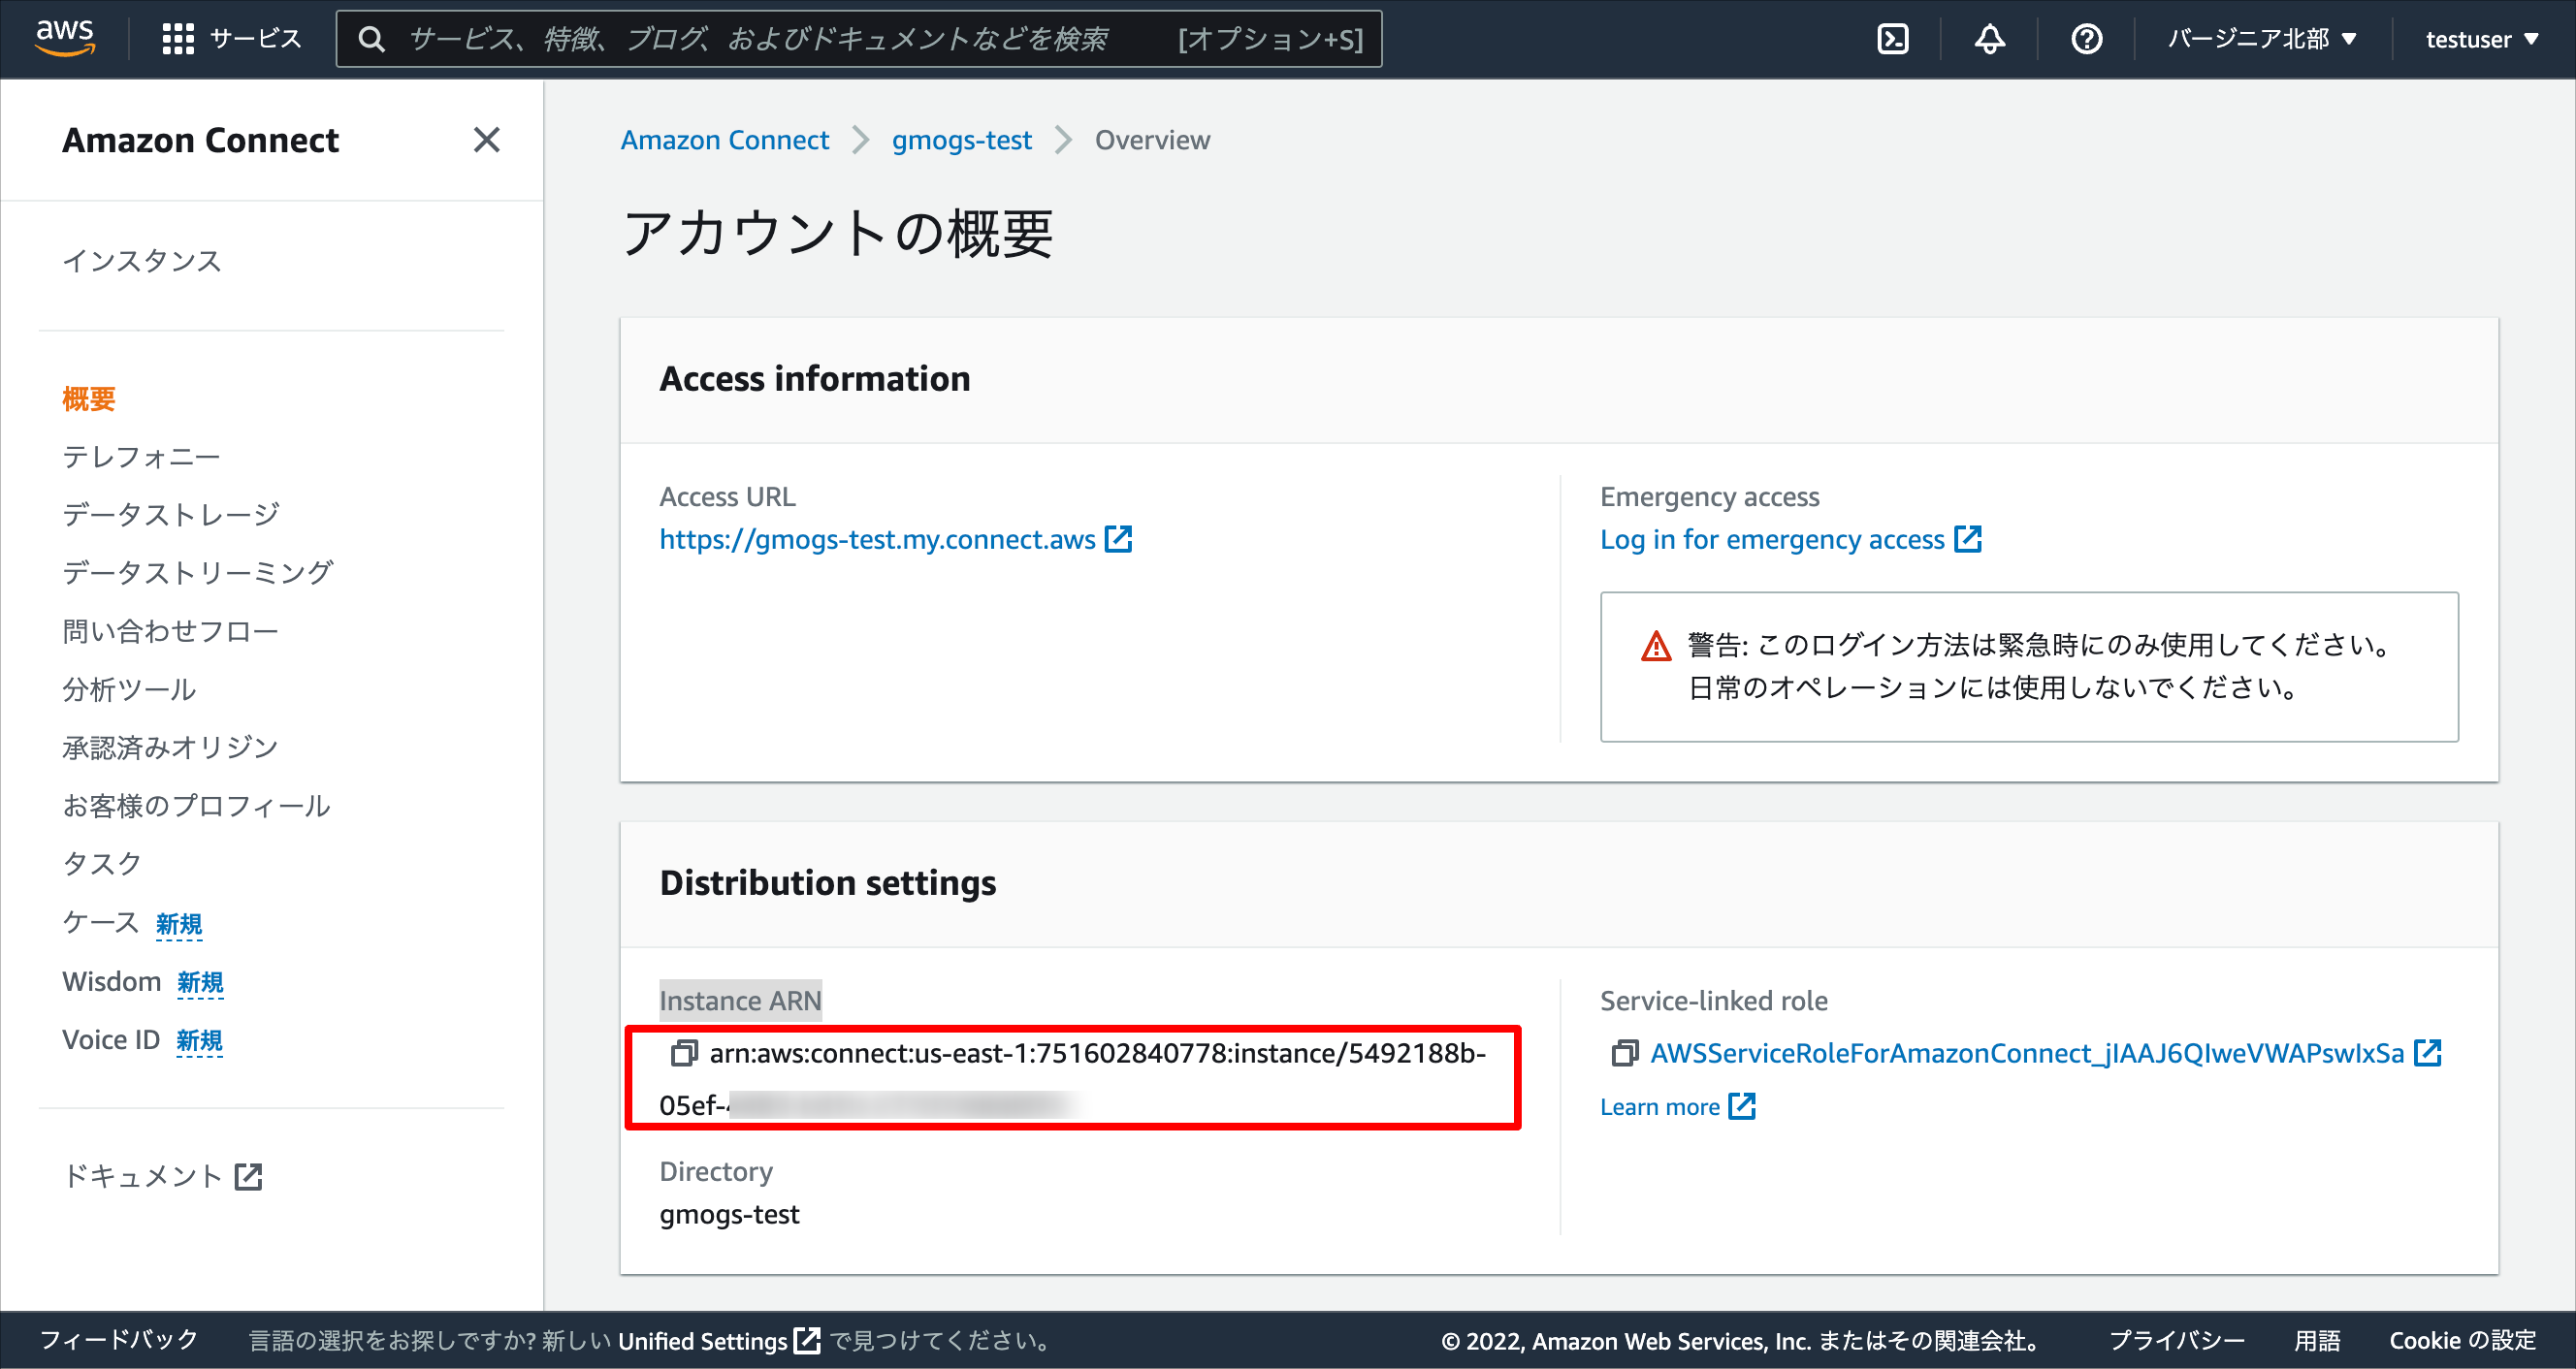Open the AWS home logo

tap(64, 38)
